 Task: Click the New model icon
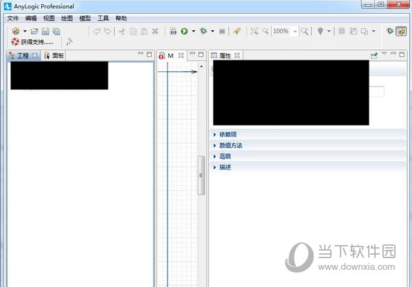click(x=16, y=32)
